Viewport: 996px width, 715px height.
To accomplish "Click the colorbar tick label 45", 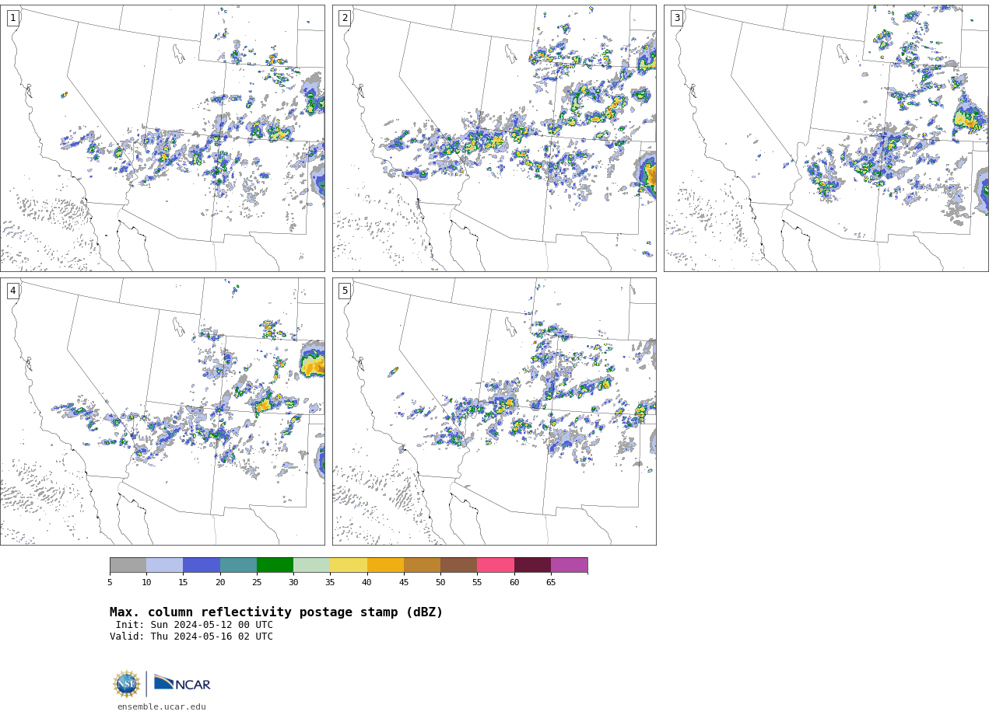I will tap(404, 583).
